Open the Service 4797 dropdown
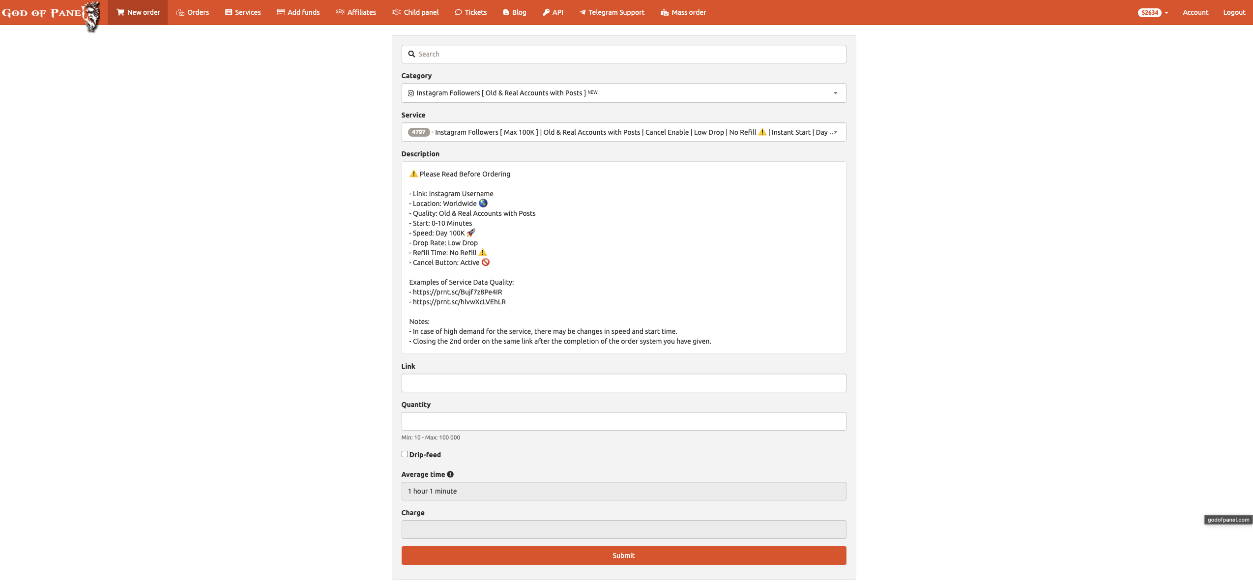Viewport: 1253px width, 586px height. [x=623, y=132]
